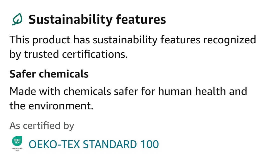Click the 'by trusted certifications.' text line
Image resolution: width=270 pixels, height=158 pixels.
(x=68, y=54)
